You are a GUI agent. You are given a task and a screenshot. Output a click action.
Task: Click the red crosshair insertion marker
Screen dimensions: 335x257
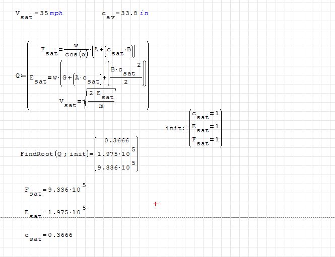tap(155, 204)
